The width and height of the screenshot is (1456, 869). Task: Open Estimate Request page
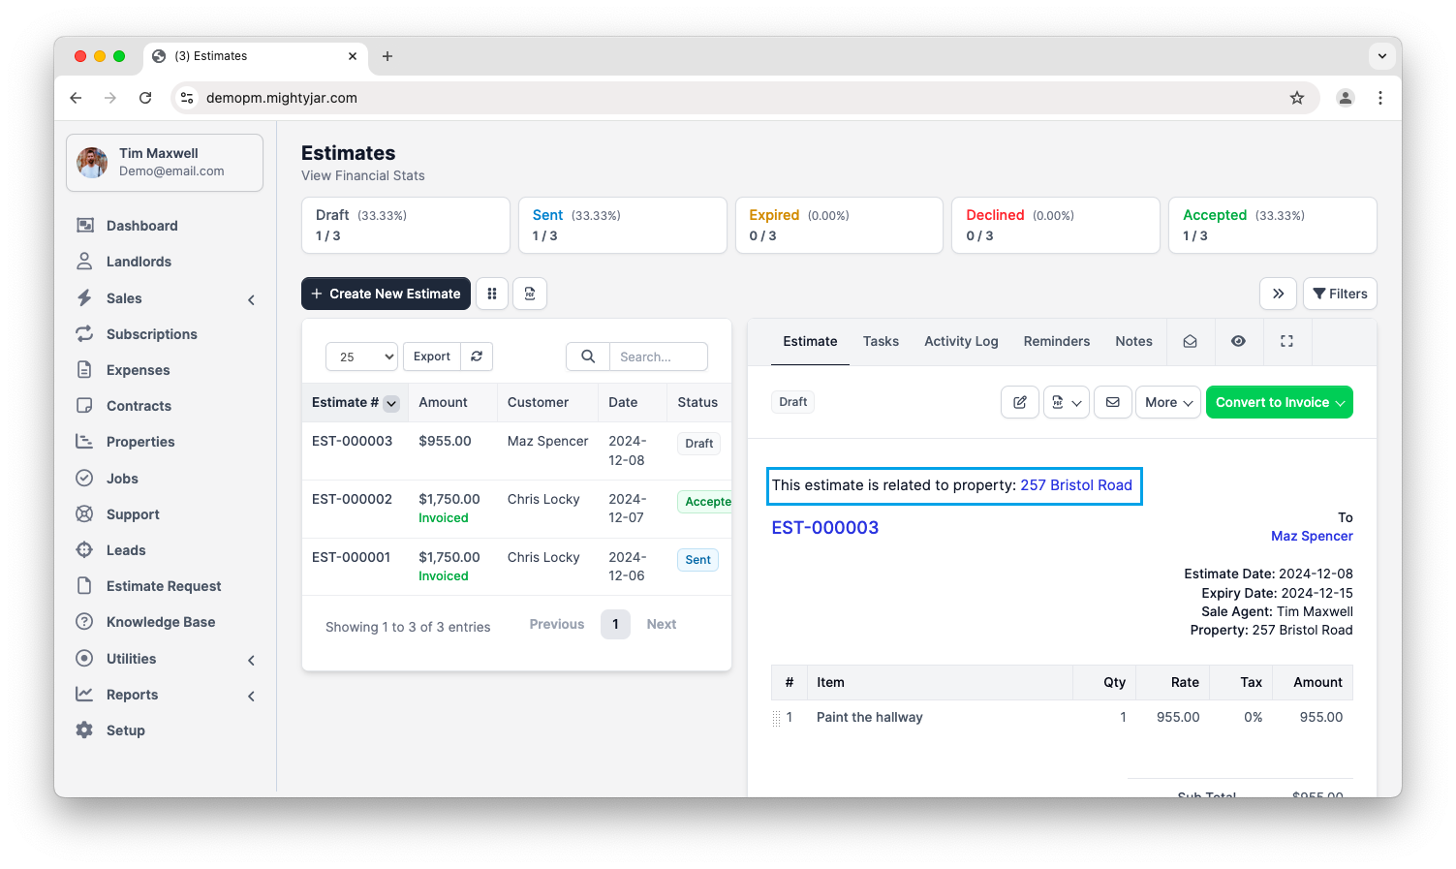(x=164, y=586)
